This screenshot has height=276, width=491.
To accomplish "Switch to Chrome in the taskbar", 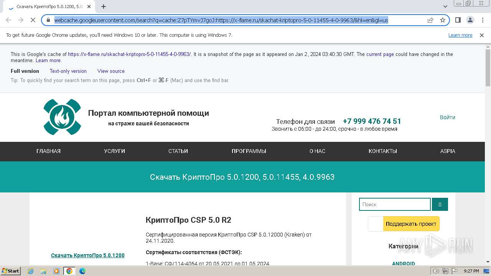I will point(69,271).
